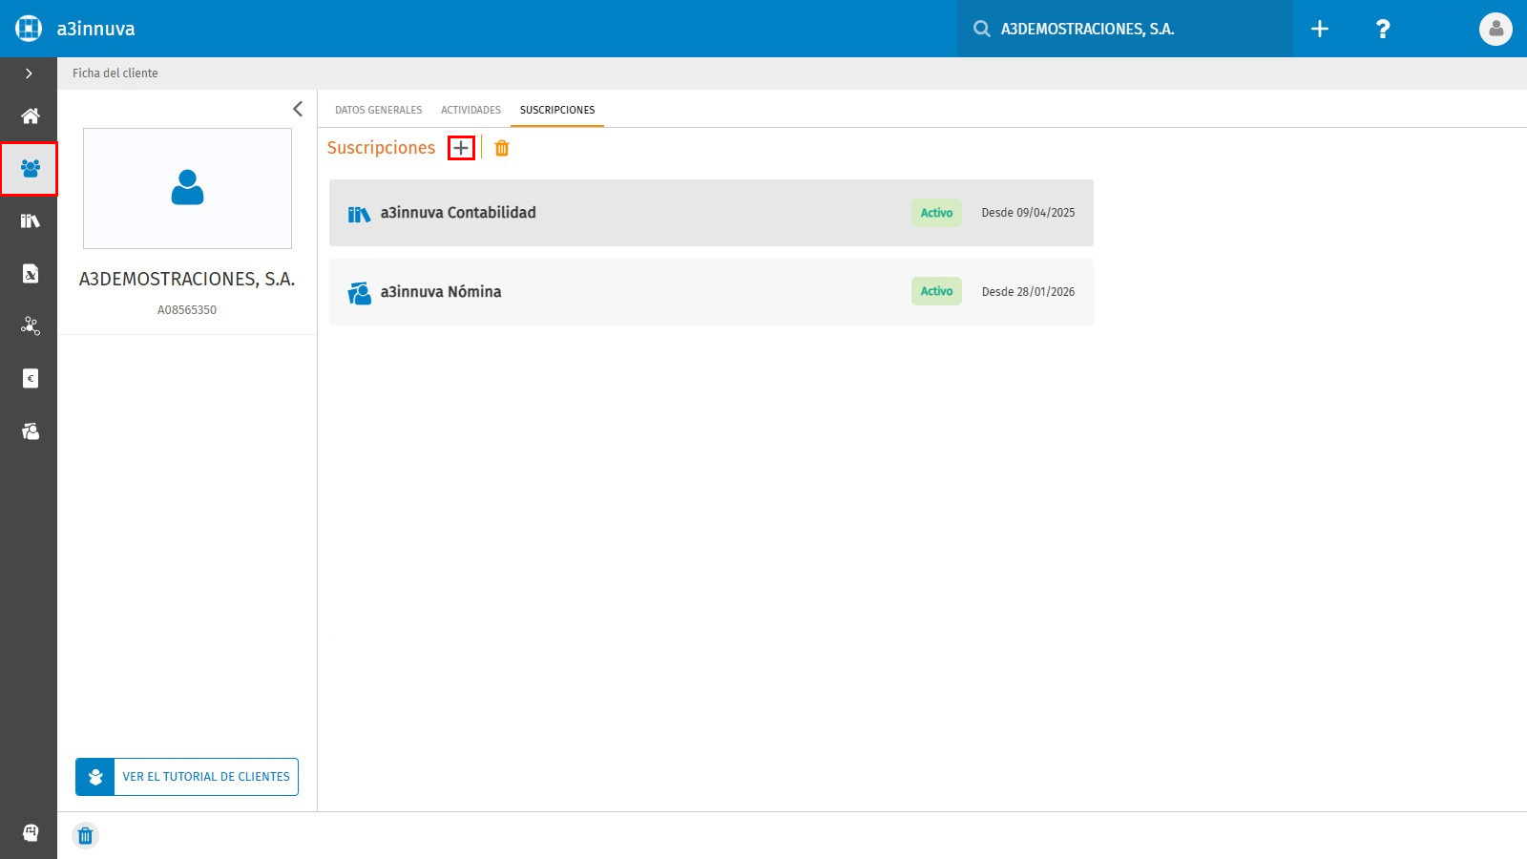
Task: Delete selected subscription with orange trash icon
Action: point(502,148)
